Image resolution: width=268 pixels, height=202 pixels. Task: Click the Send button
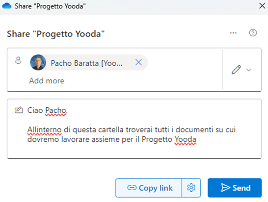pyautogui.click(x=235, y=188)
